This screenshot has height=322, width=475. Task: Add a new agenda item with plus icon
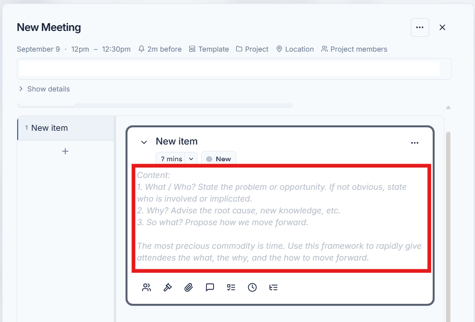(x=65, y=151)
